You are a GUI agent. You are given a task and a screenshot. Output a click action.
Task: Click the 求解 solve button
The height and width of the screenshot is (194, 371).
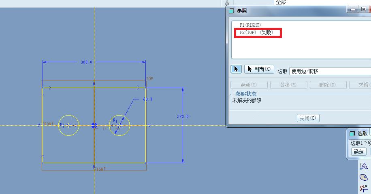tap(360, 85)
